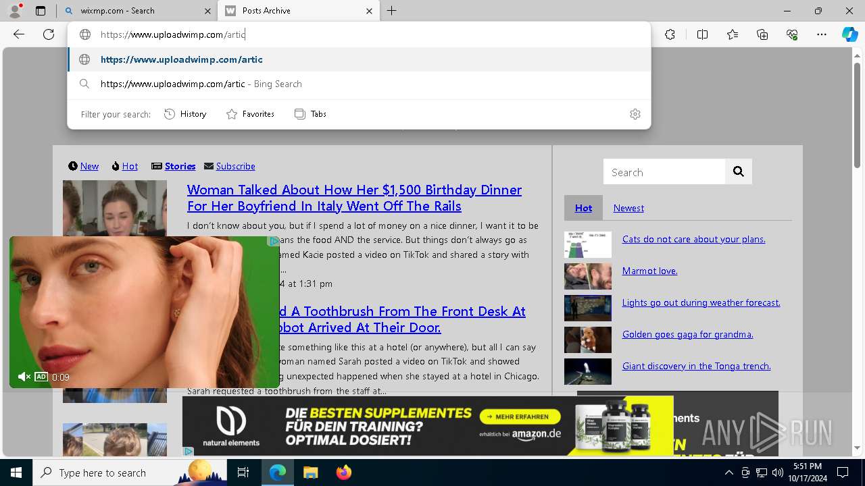Open the Stories link

coord(180,166)
